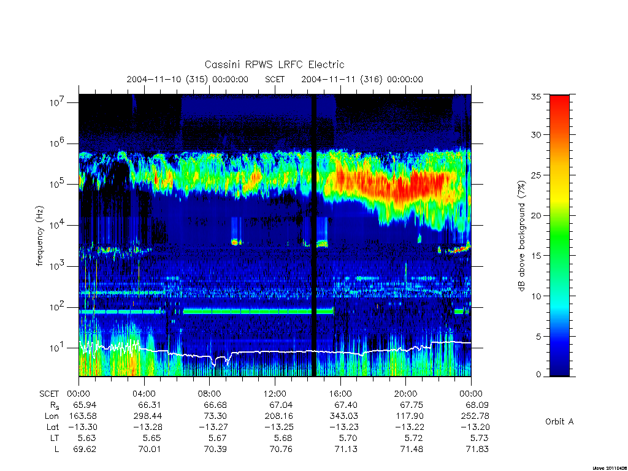Viewport: 628px width, 471px height.
Task: Click the '0' color scale label
Action: (x=538, y=375)
